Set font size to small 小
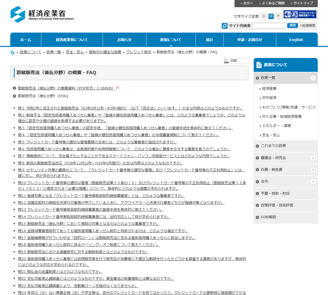This screenshot has height=295, width=328. pyautogui.click(x=264, y=16)
